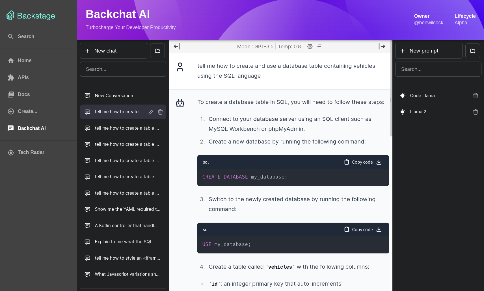Click the Docs library icon
This screenshot has height=291, width=484.
[x=11, y=94]
